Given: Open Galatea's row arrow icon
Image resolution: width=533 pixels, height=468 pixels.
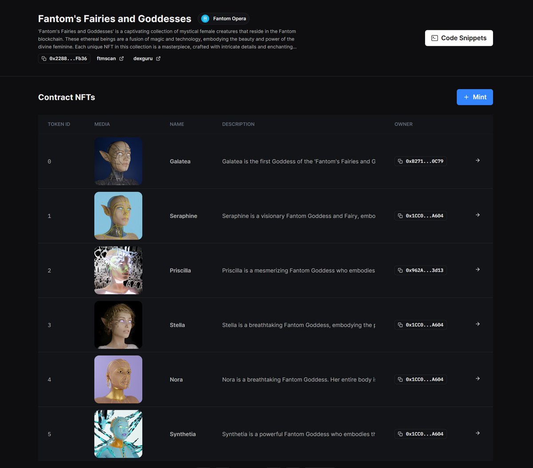Looking at the screenshot, I should [477, 161].
